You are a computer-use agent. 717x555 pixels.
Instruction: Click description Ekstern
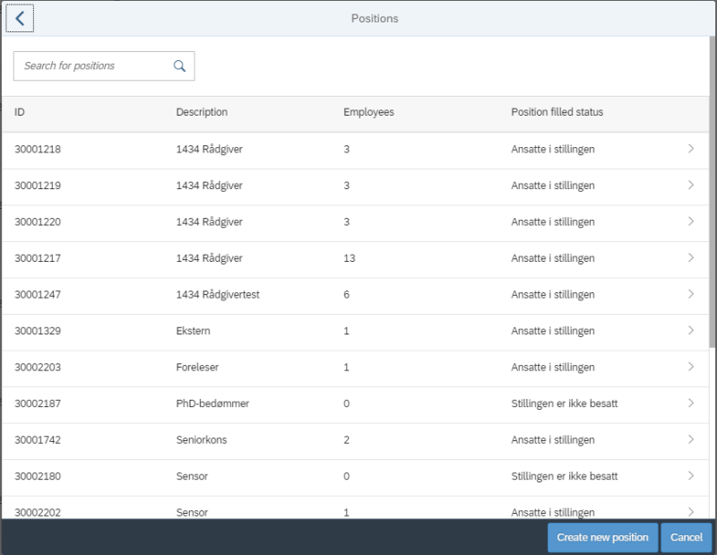coord(193,331)
